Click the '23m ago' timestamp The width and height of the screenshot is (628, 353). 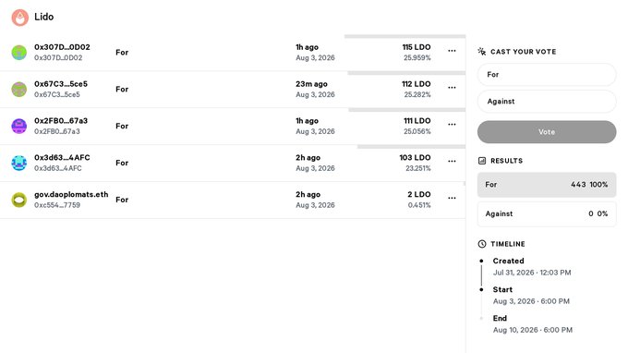(311, 84)
